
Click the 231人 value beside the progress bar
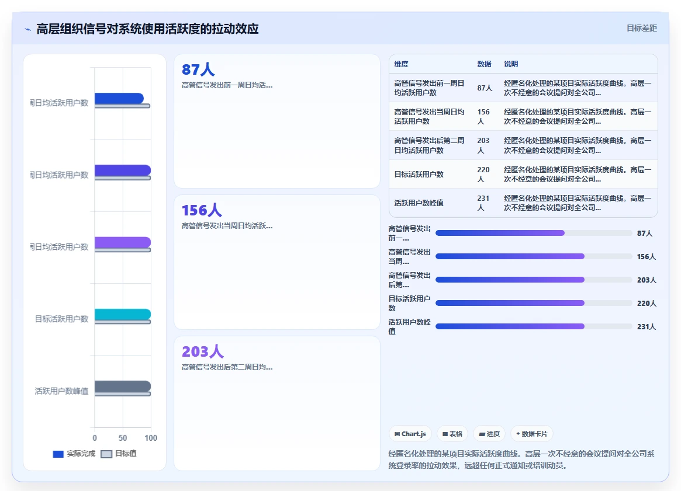tap(647, 327)
